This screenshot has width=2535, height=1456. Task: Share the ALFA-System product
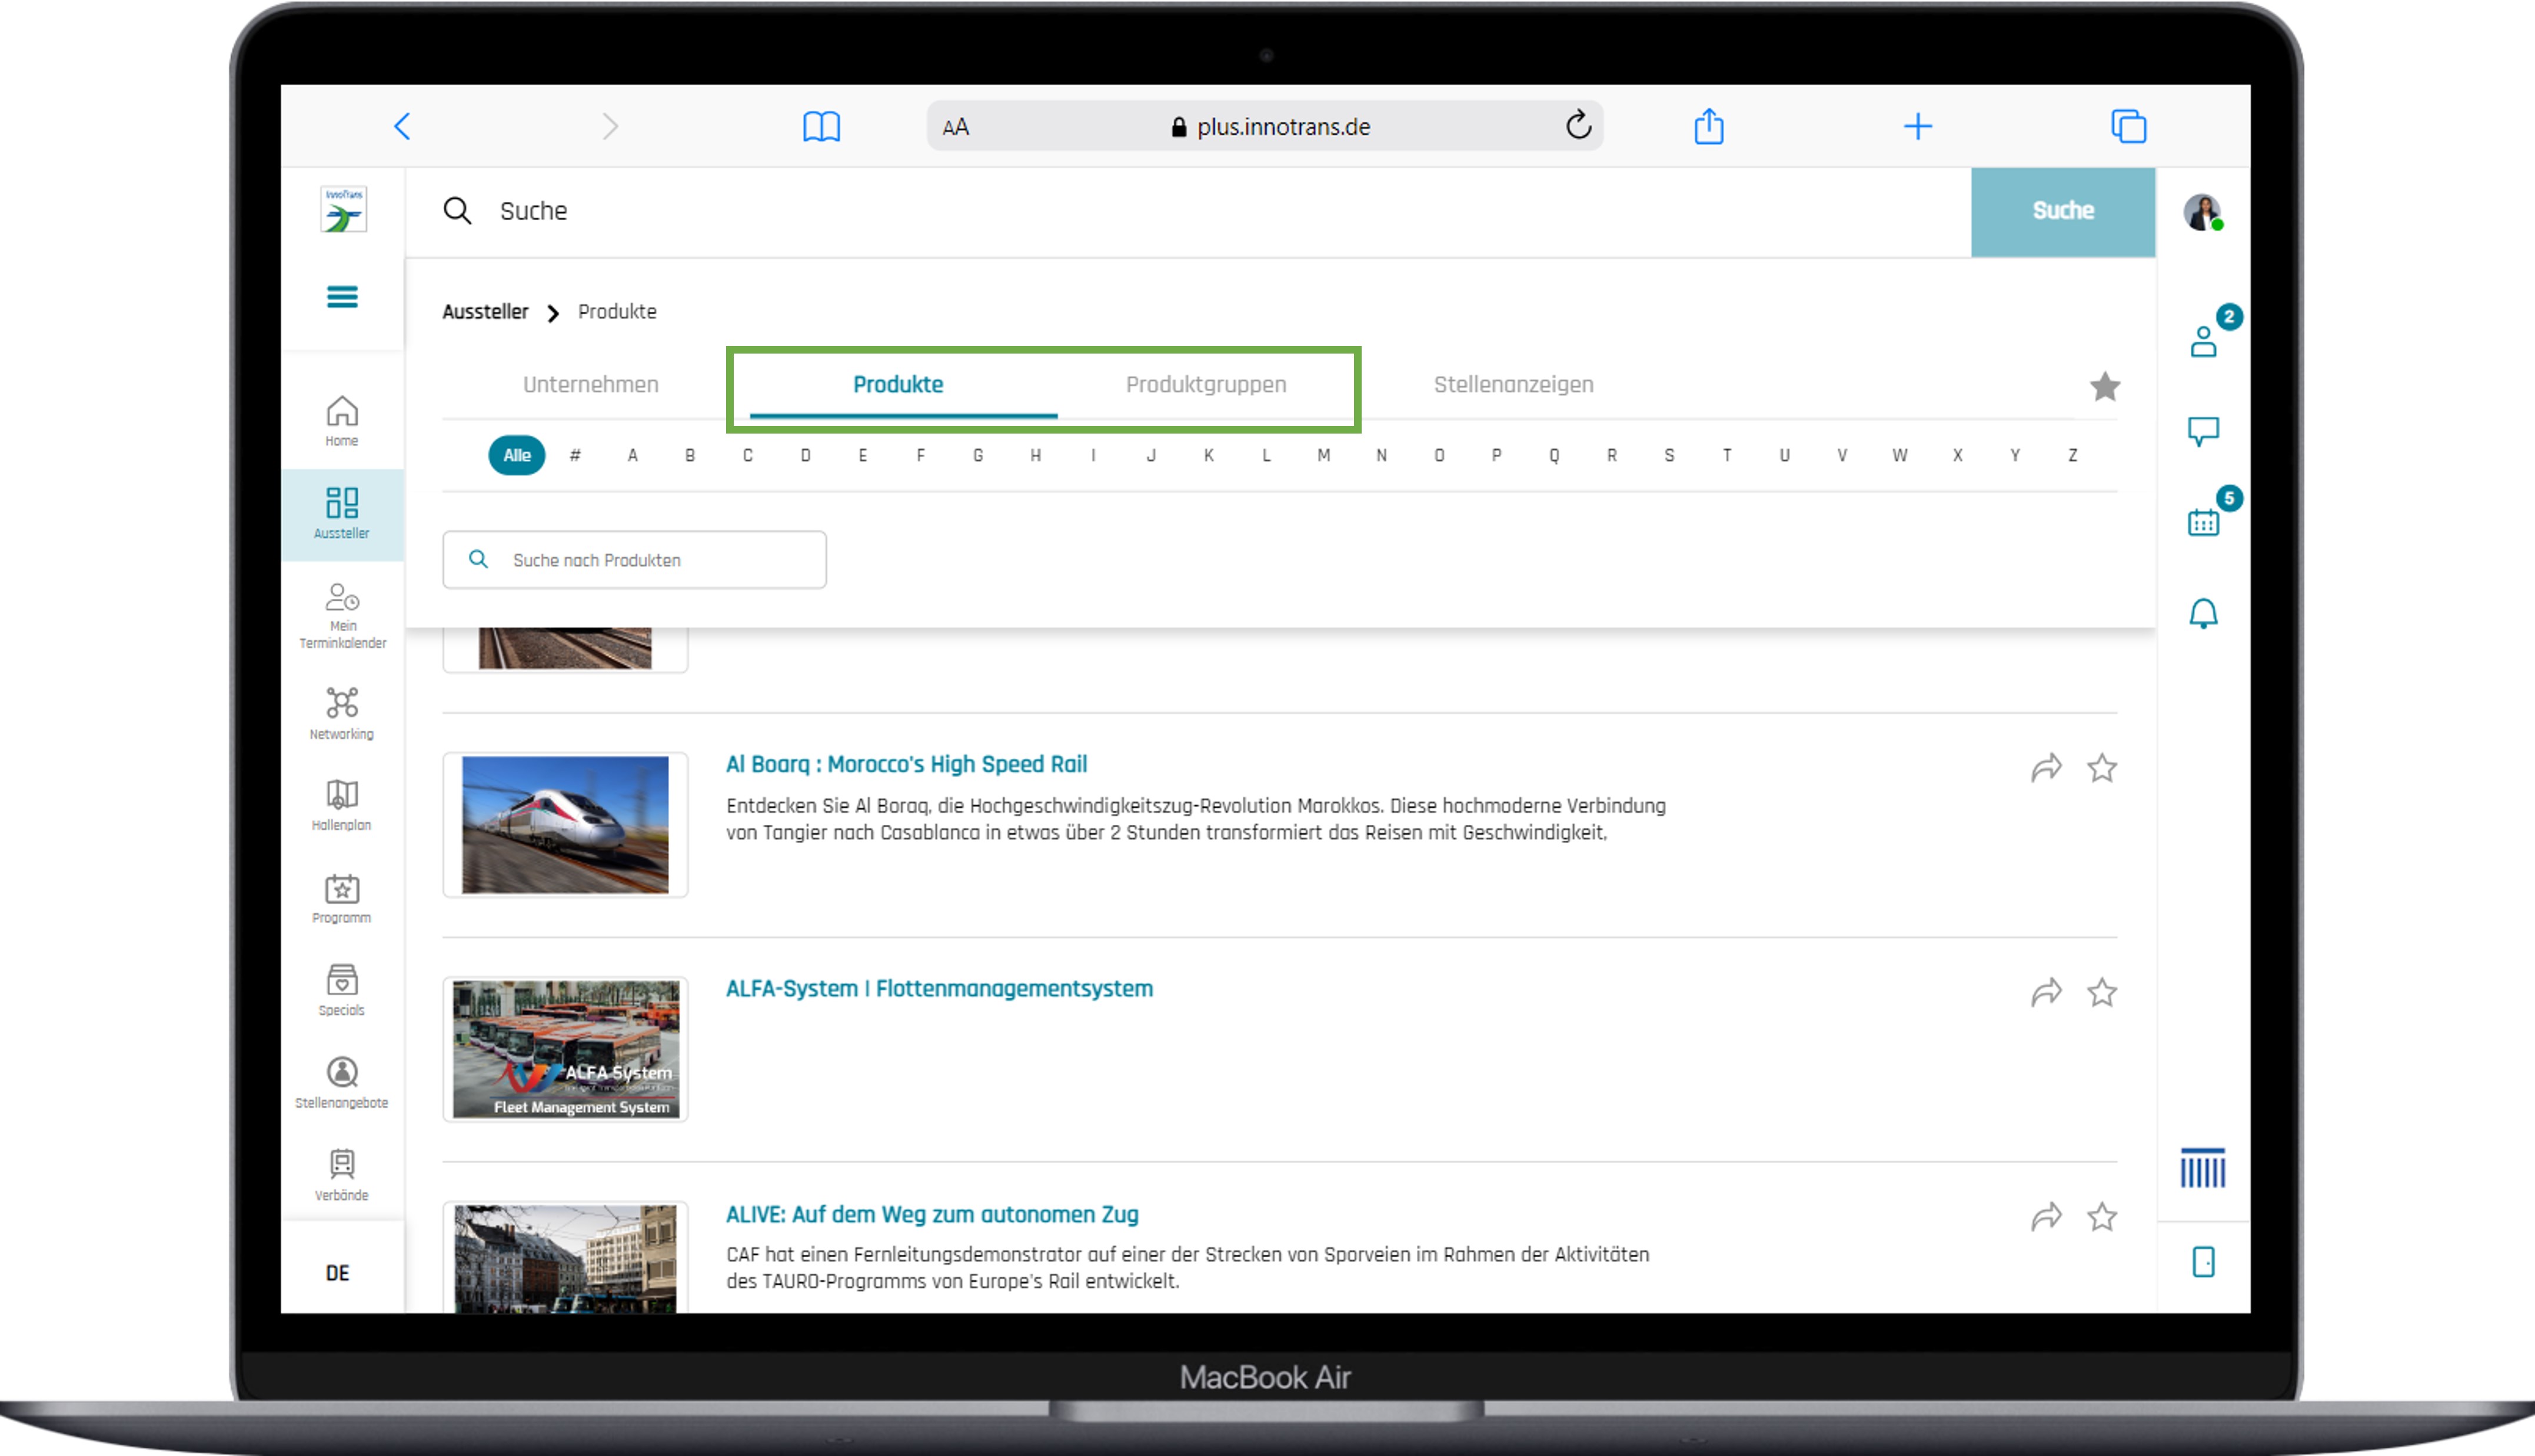(2046, 992)
